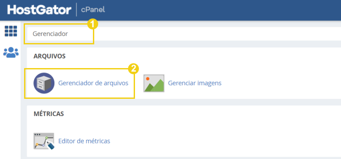Open the User Manager people icon
The image size is (341, 159).
(x=11, y=52)
